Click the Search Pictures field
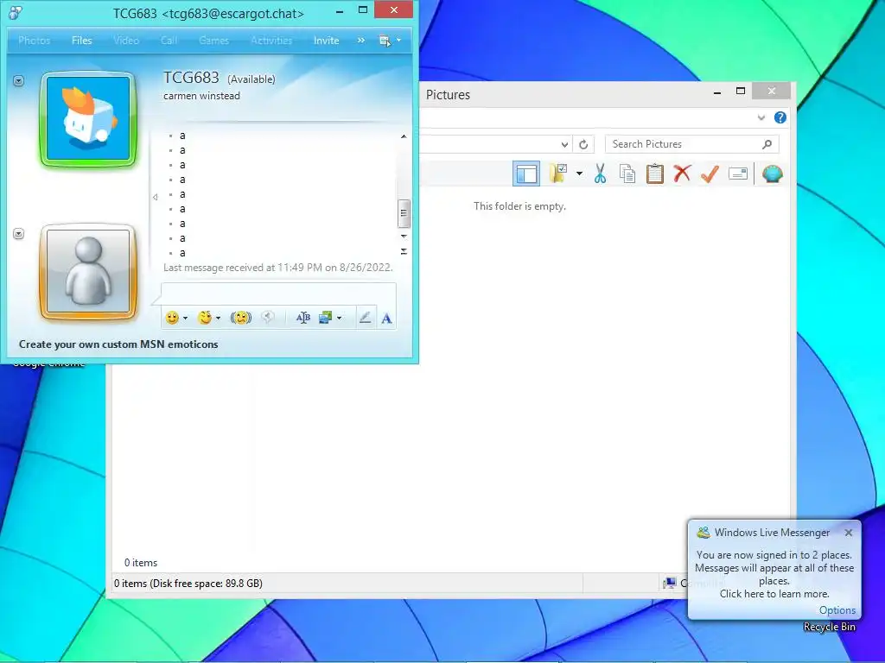The height and width of the screenshot is (663, 885). [x=692, y=144]
